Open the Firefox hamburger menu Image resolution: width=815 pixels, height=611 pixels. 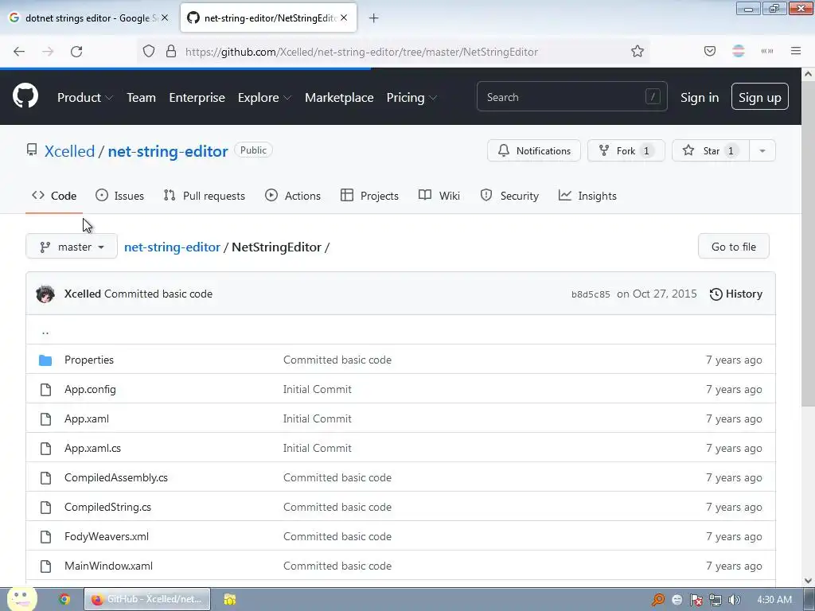click(x=795, y=51)
